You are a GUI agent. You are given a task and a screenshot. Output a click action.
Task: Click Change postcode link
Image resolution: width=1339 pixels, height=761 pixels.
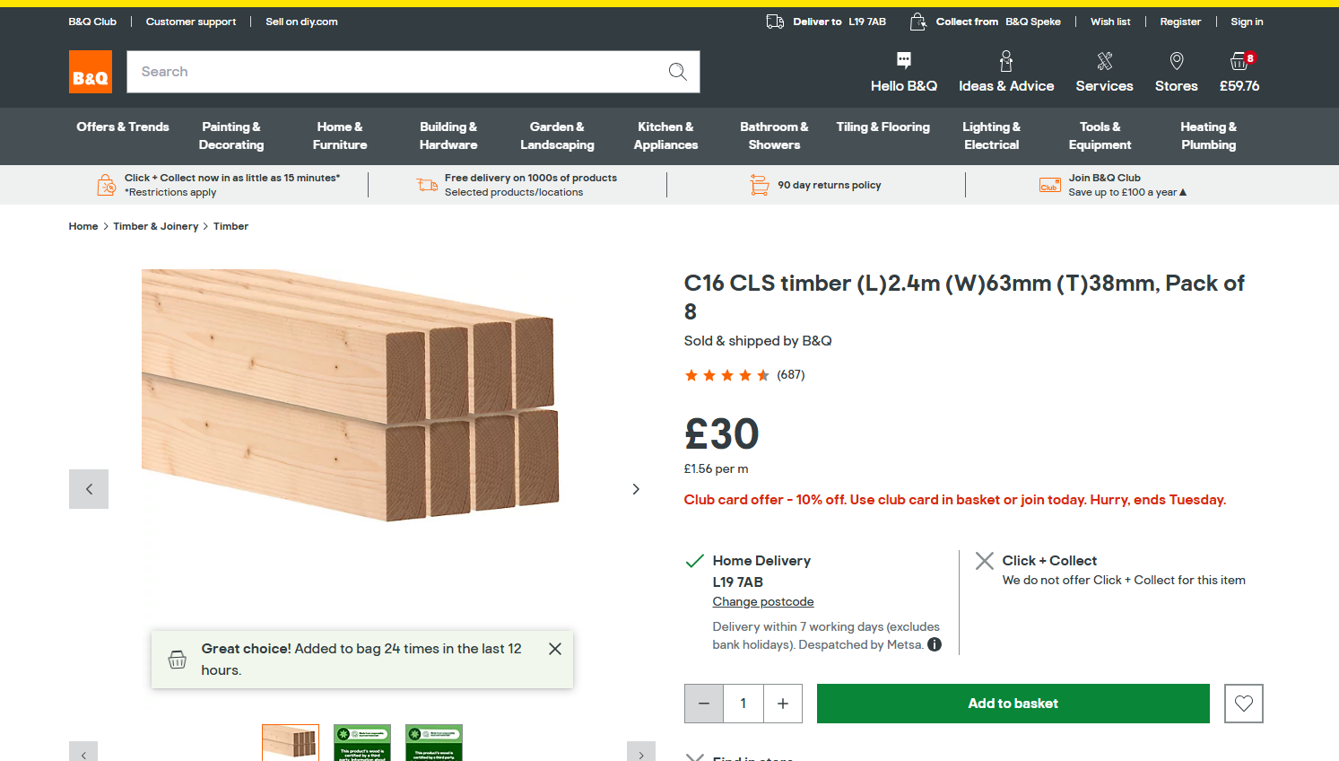pos(763,602)
